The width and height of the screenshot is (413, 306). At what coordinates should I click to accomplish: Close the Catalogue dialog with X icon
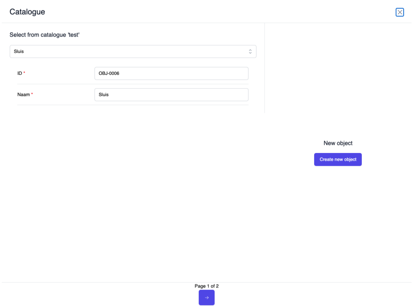click(400, 12)
